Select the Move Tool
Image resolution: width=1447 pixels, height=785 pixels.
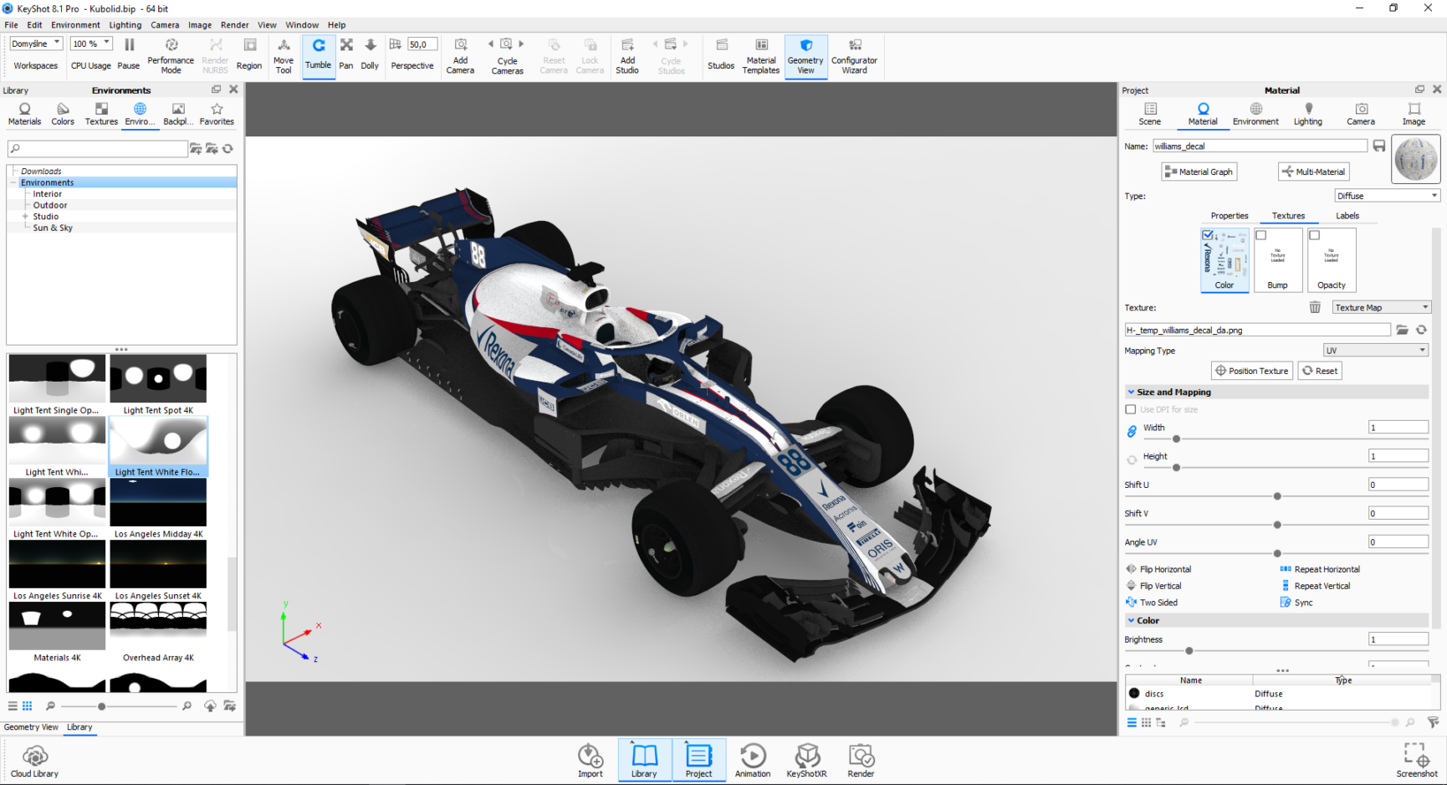click(284, 54)
